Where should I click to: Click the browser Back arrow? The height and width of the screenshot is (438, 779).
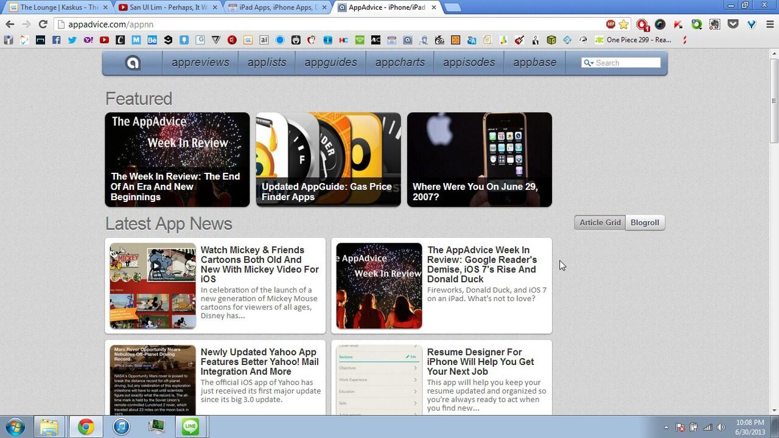pyautogui.click(x=10, y=24)
